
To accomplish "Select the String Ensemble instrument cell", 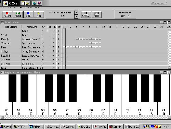I will click(x=31, y=51).
